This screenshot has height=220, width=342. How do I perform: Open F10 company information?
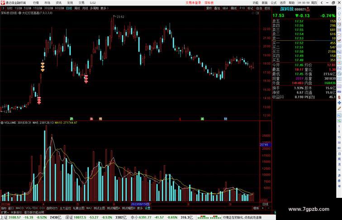(242, 8)
